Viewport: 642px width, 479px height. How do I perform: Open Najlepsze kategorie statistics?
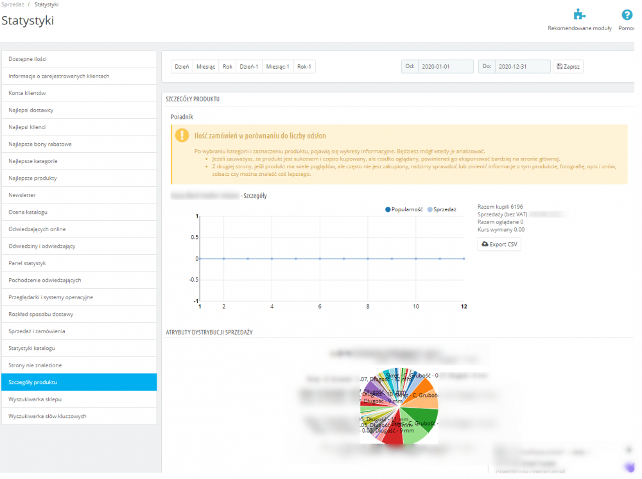point(79,161)
